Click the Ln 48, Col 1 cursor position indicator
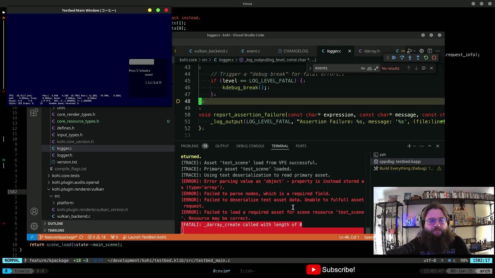Viewport: 495px width, 278px height. (x=349, y=237)
